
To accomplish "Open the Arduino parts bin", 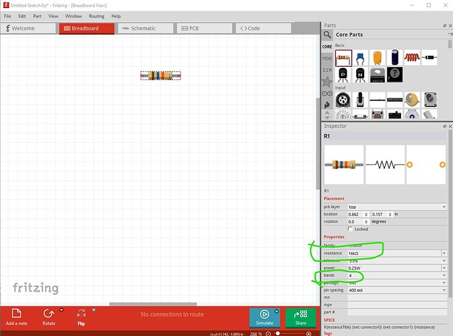I will coord(326,93).
